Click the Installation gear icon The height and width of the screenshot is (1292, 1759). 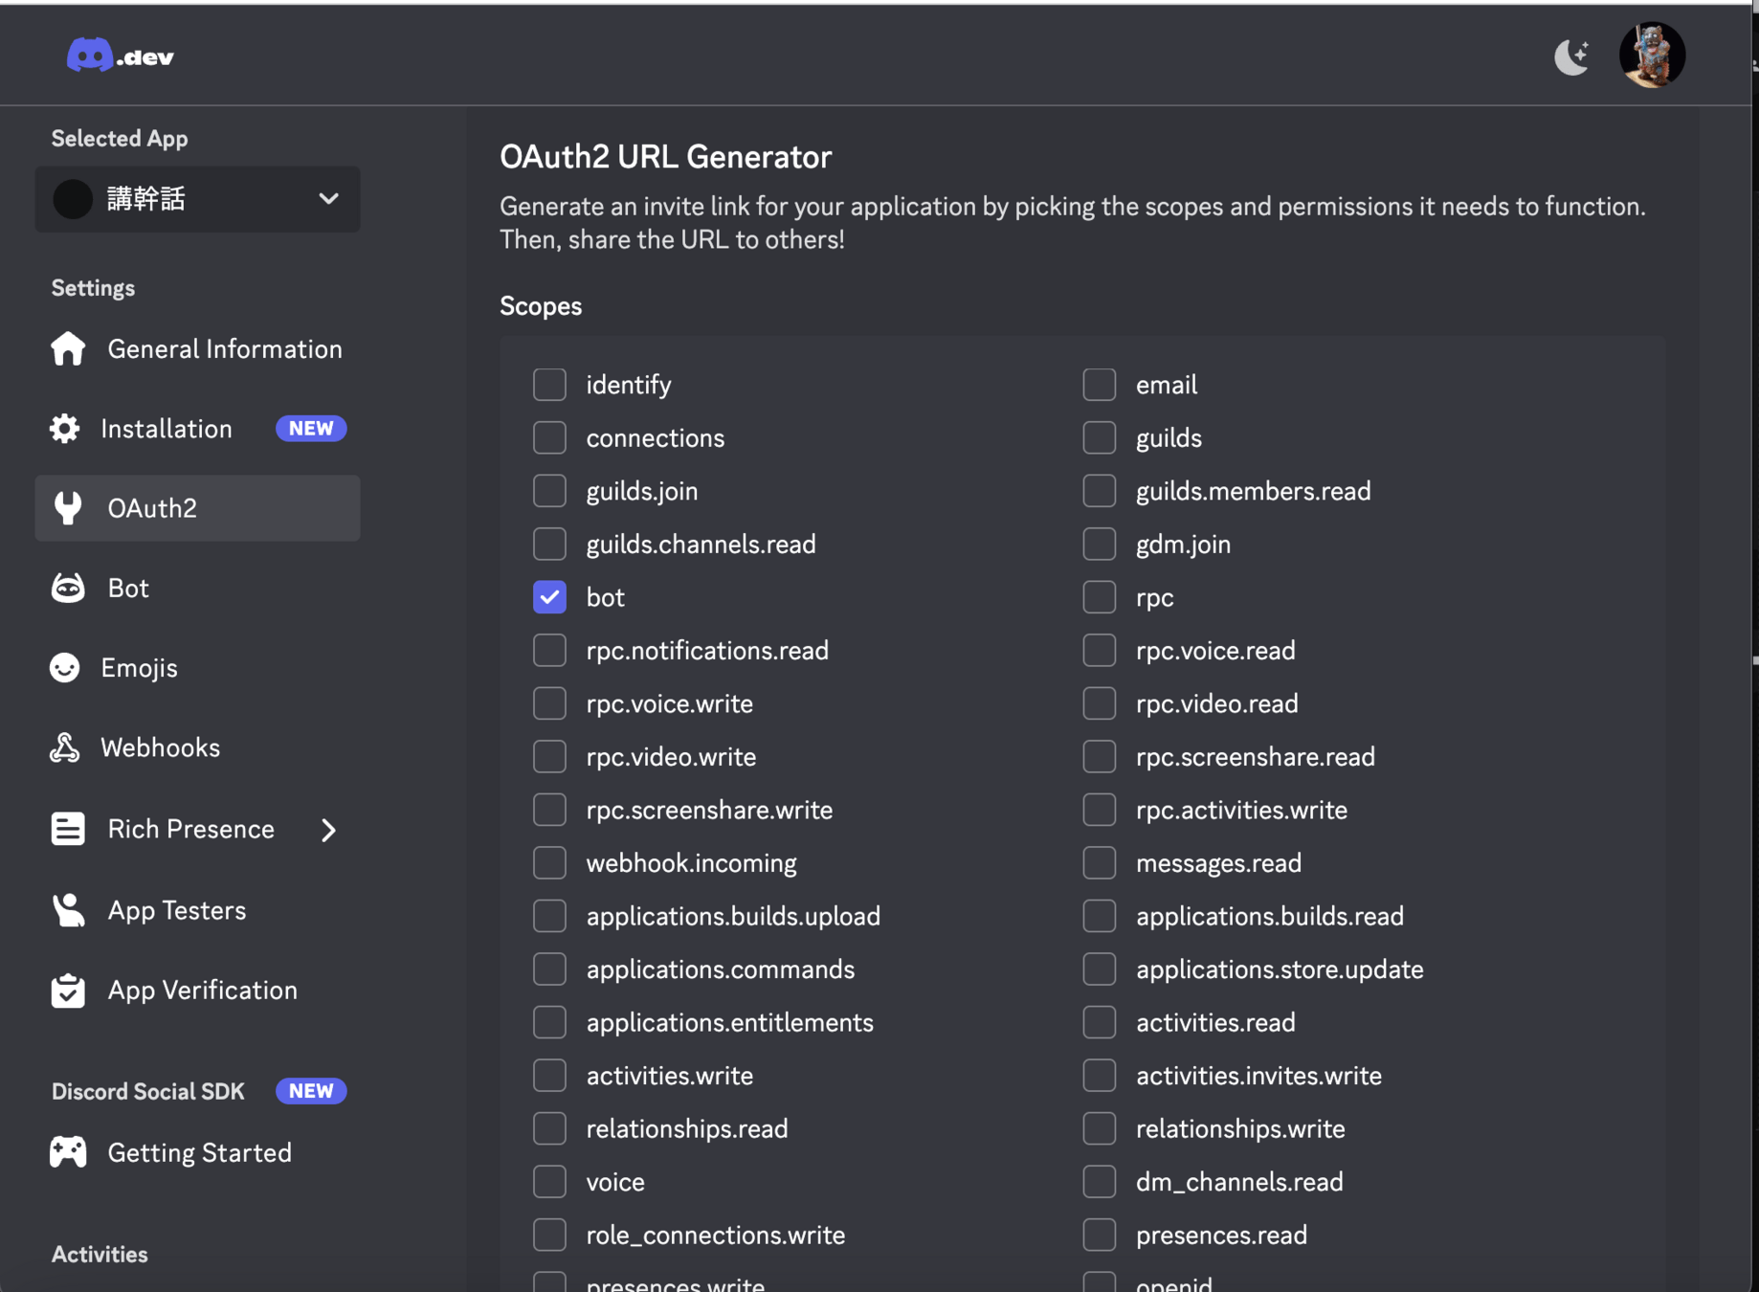tap(65, 428)
